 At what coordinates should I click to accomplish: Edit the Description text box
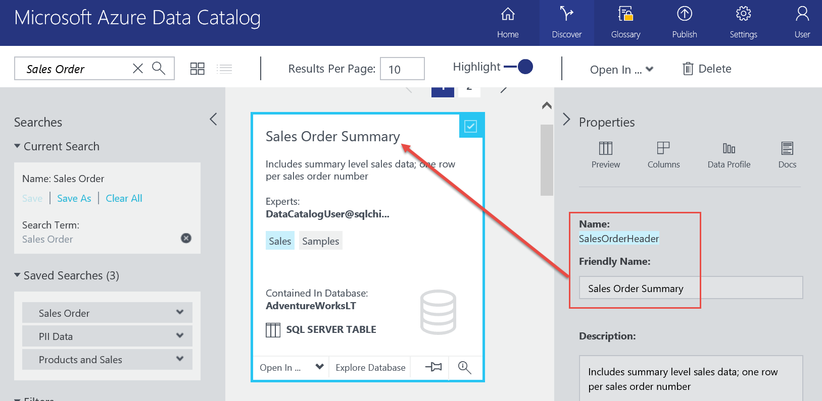coord(691,379)
